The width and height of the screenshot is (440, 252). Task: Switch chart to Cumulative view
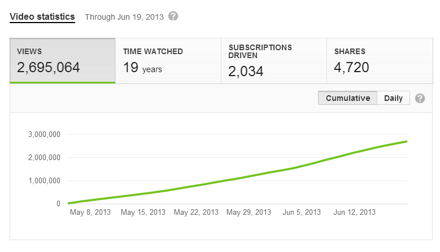(x=348, y=98)
